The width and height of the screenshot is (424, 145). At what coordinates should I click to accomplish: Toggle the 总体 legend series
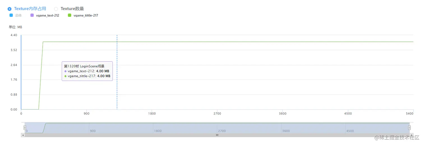[x=15, y=15]
